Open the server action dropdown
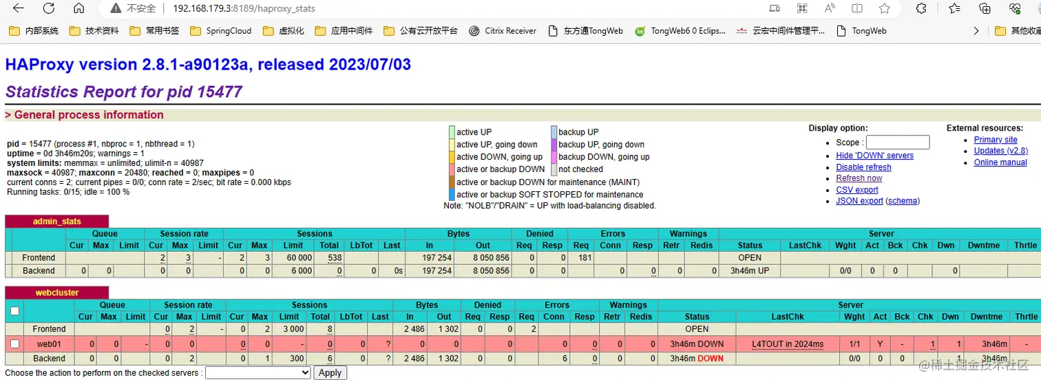Image resolution: width=1041 pixels, height=384 pixels. 258,372
